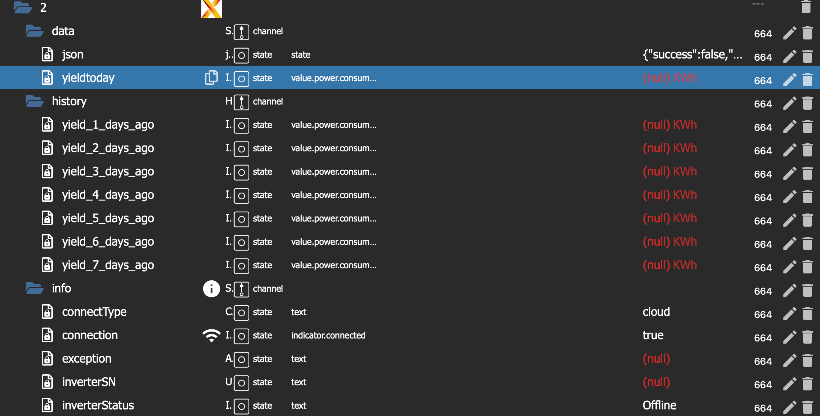Click the json value starting with success:false
The height and width of the screenshot is (416, 820).
[692, 54]
